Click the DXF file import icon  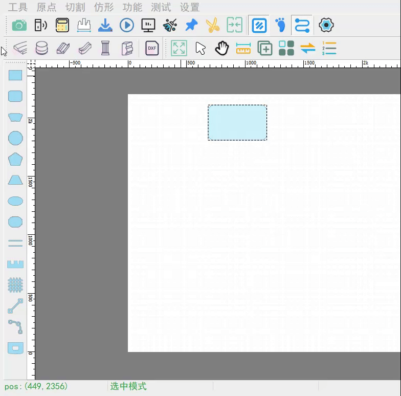pyautogui.click(x=152, y=49)
